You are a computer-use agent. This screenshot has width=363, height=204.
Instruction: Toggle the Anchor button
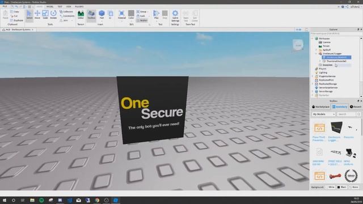[x=142, y=20]
